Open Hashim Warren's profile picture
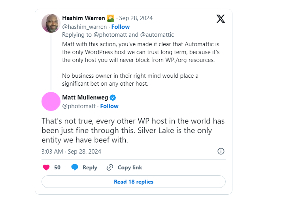Viewport: 285px width, 197px height. (51, 23)
